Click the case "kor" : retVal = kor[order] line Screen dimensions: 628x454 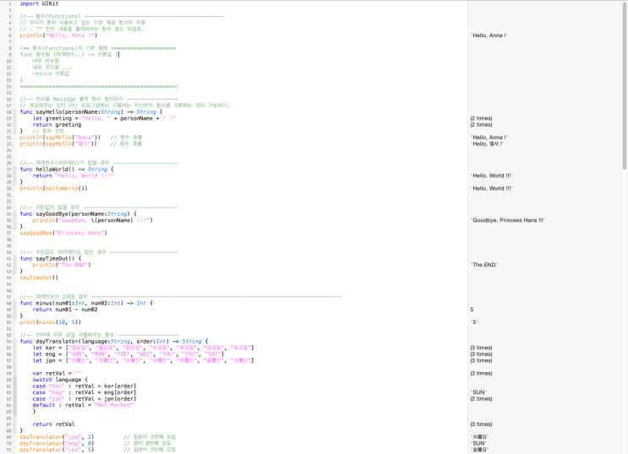point(85,386)
